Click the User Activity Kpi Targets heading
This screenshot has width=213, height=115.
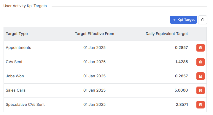point(25,6)
